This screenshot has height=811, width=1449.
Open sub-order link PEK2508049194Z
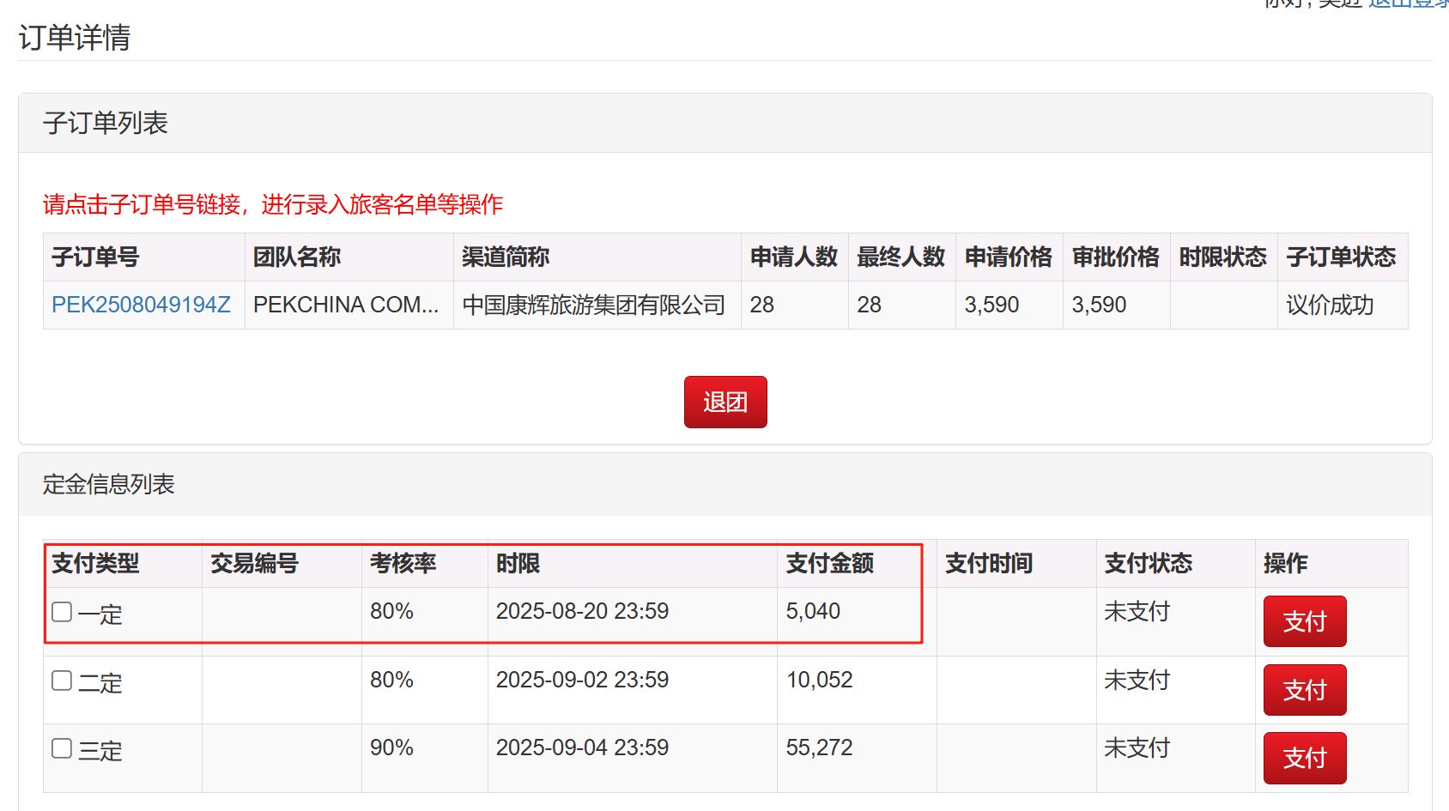[x=141, y=305]
